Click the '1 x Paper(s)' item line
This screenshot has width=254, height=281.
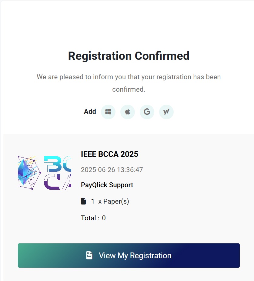coord(105,201)
